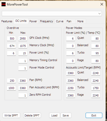
Task: Click the Zero RPM Control field
Action: coord(23,95)
